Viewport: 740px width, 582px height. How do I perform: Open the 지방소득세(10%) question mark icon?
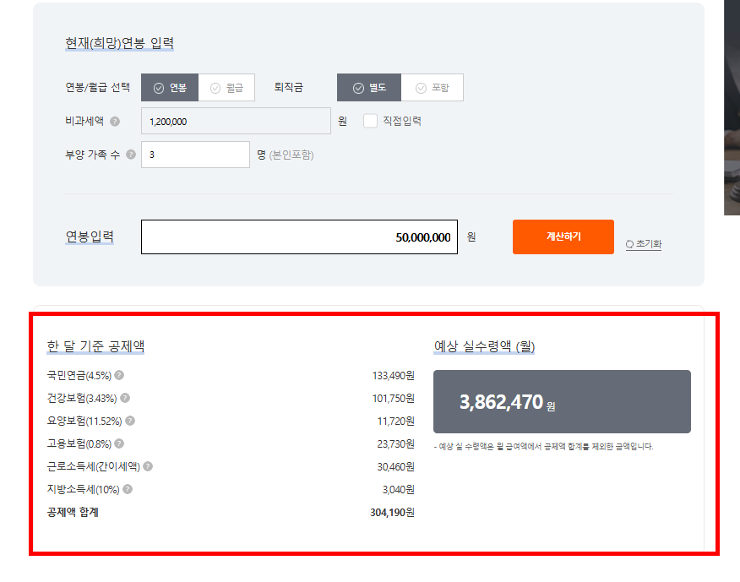[127, 489]
